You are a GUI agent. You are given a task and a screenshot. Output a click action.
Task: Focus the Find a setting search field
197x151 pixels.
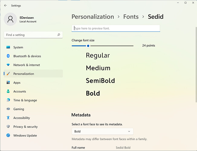tap(30, 35)
